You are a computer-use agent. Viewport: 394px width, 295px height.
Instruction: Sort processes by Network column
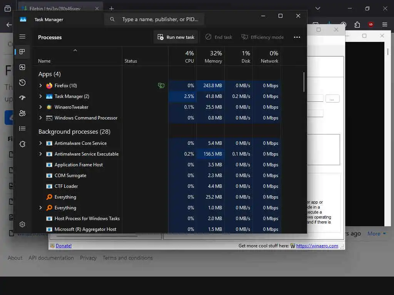pos(267,56)
